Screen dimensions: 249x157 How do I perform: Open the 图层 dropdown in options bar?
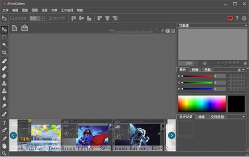(37, 18)
